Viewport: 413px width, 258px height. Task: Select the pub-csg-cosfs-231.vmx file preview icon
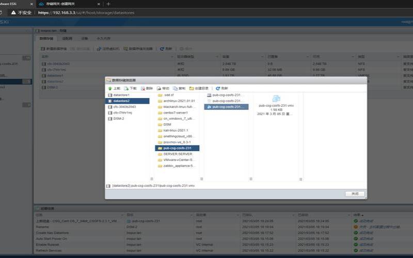click(x=276, y=99)
